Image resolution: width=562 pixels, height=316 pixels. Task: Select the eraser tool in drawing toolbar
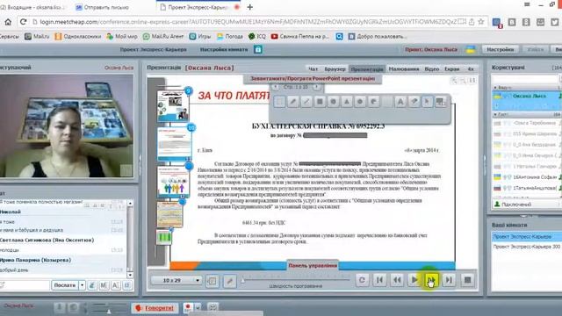(x=414, y=102)
